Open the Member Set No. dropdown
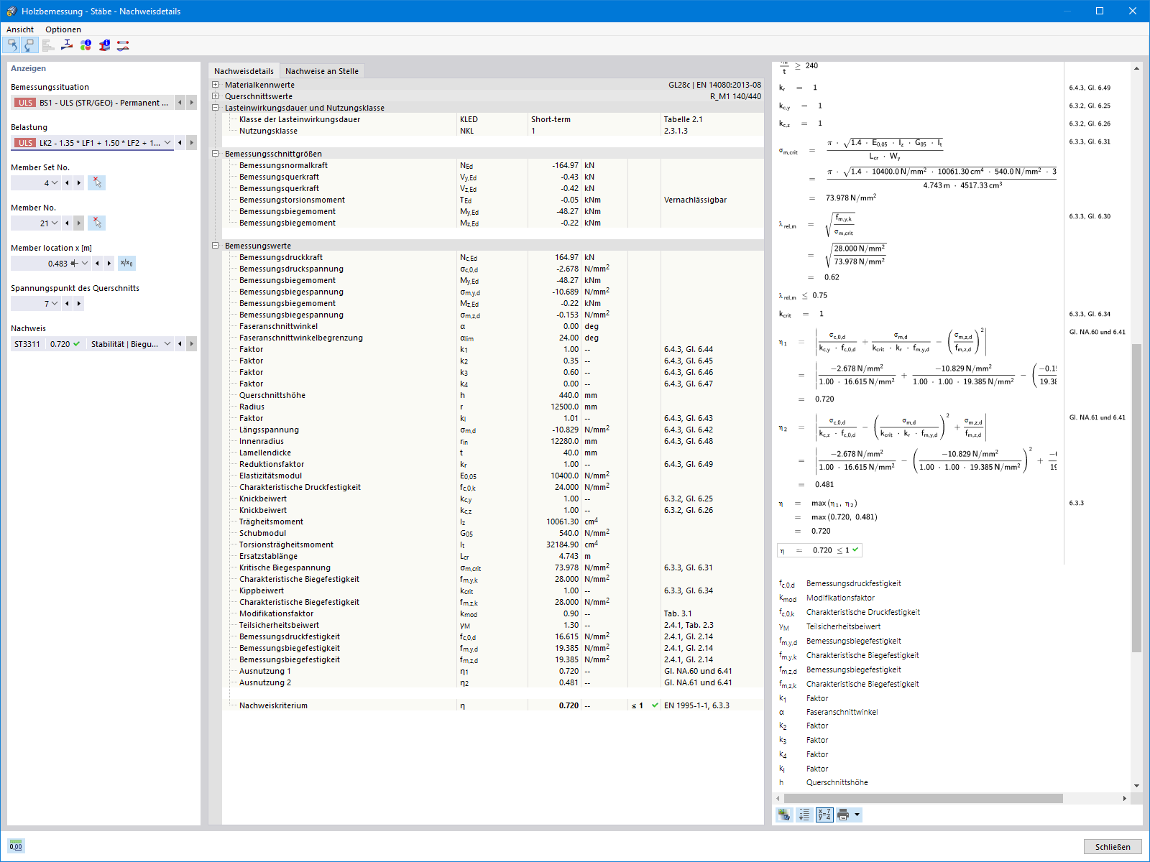The image size is (1150, 862). 55,182
